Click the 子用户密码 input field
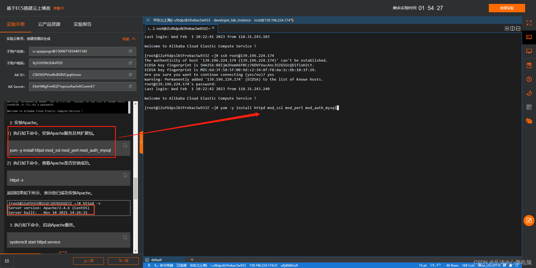The image size is (536, 268). (83, 63)
